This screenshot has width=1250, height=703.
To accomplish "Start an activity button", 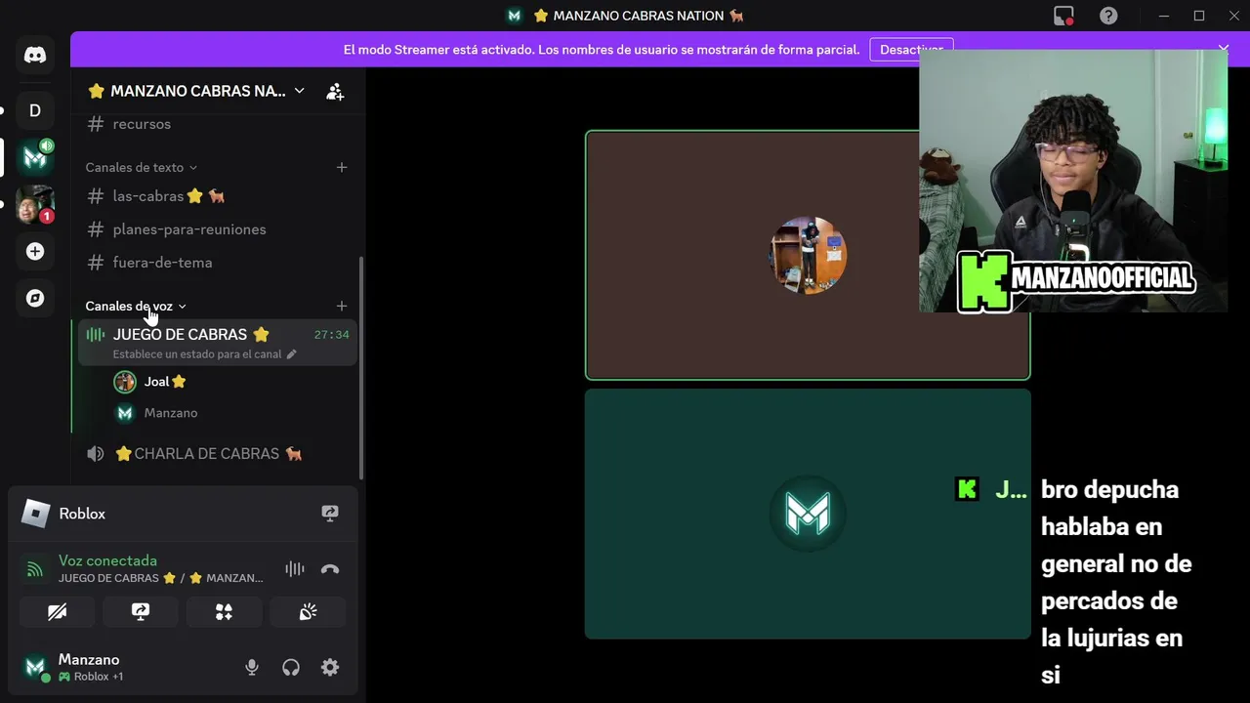I will 224,612.
